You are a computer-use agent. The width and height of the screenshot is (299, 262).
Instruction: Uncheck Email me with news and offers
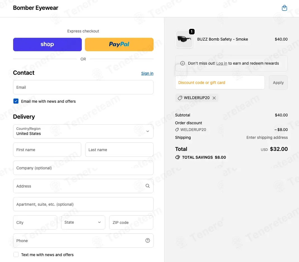pyautogui.click(x=16, y=101)
